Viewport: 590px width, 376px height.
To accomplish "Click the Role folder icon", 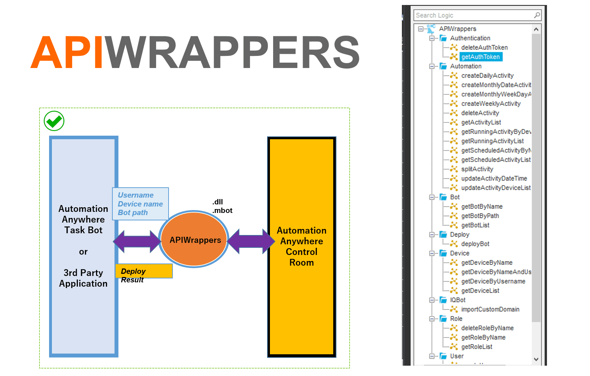I will [x=443, y=319].
